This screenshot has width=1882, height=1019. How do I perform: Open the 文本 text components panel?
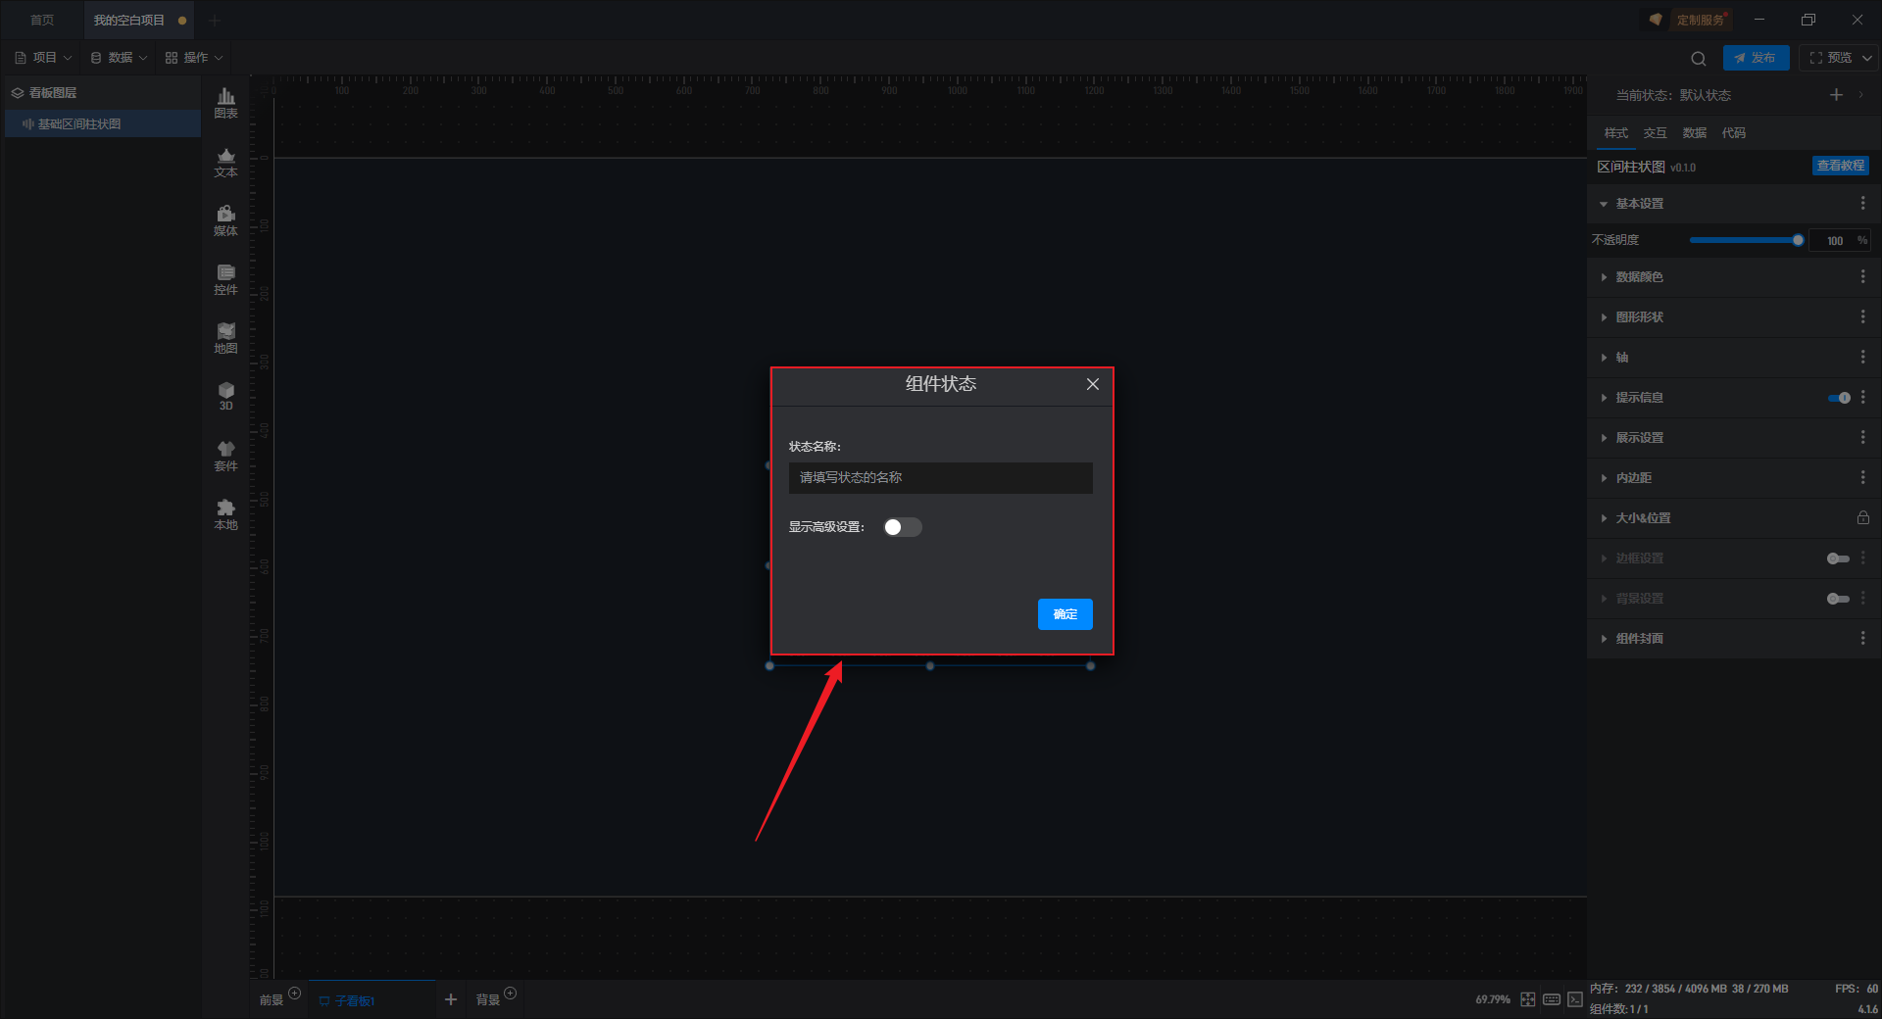pyautogui.click(x=225, y=162)
